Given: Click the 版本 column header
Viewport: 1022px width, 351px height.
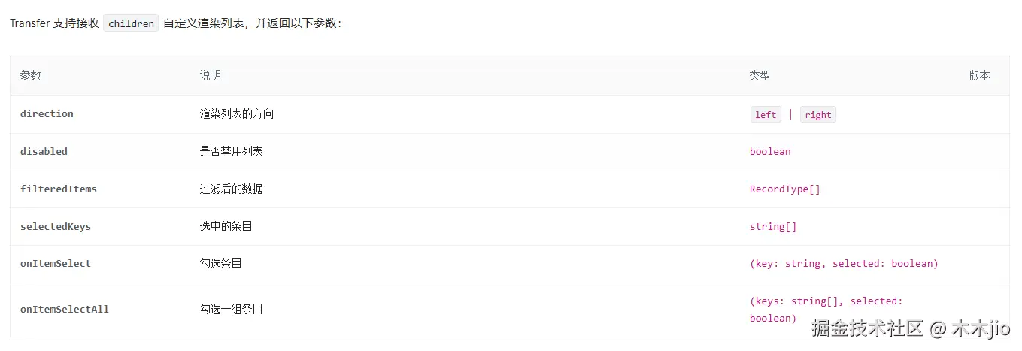Looking at the screenshot, I should point(979,76).
